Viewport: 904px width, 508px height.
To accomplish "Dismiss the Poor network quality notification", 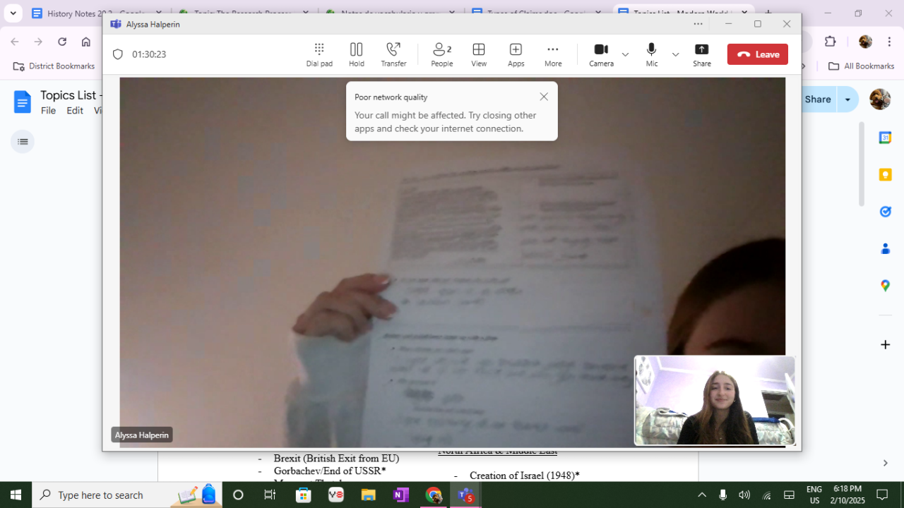I will point(544,97).
